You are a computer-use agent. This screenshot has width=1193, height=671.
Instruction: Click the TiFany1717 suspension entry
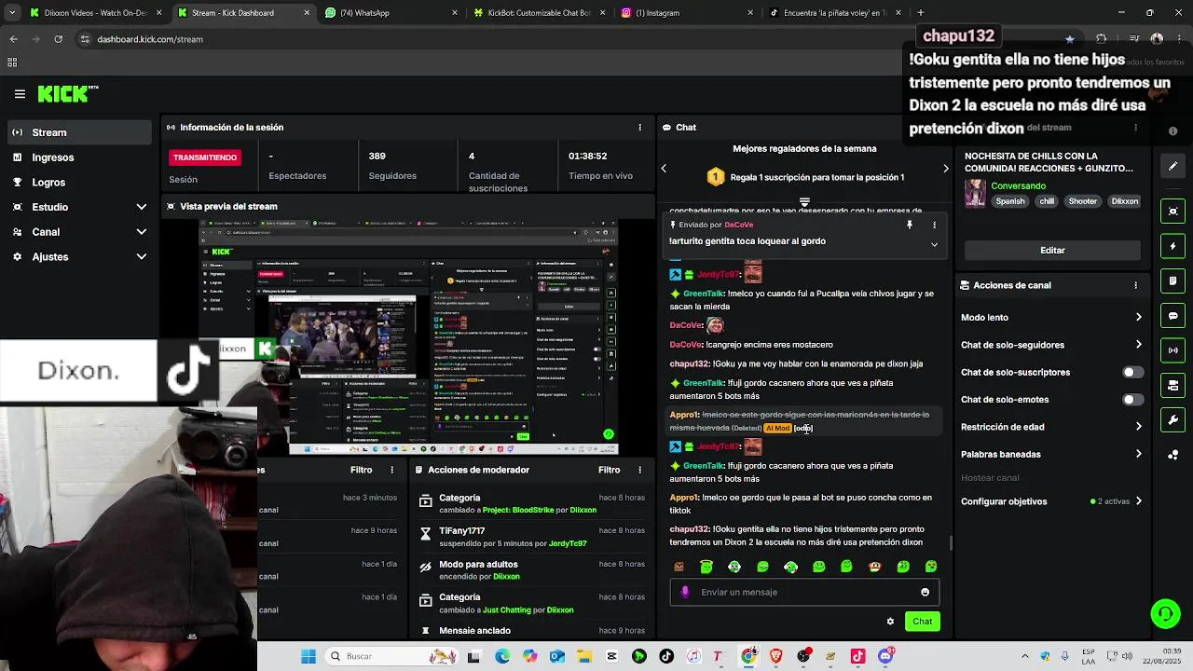[531, 537]
